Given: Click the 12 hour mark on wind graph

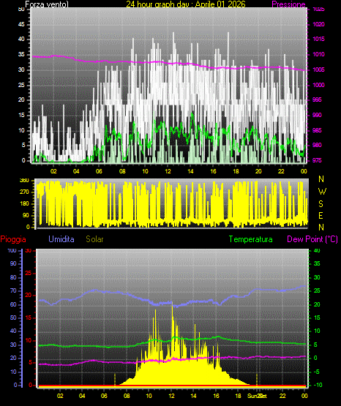Looking at the screenshot, I should 168,171.
